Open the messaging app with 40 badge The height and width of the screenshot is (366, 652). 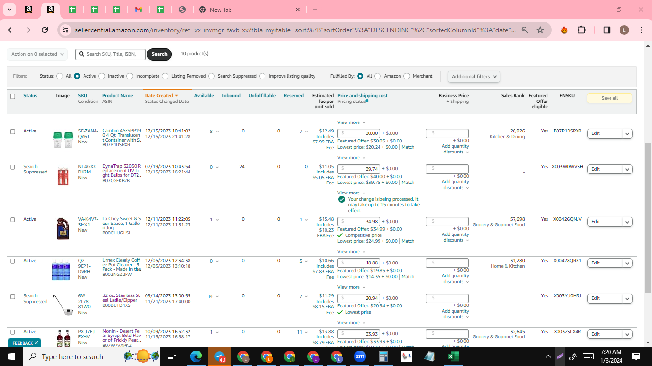tap(220, 356)
